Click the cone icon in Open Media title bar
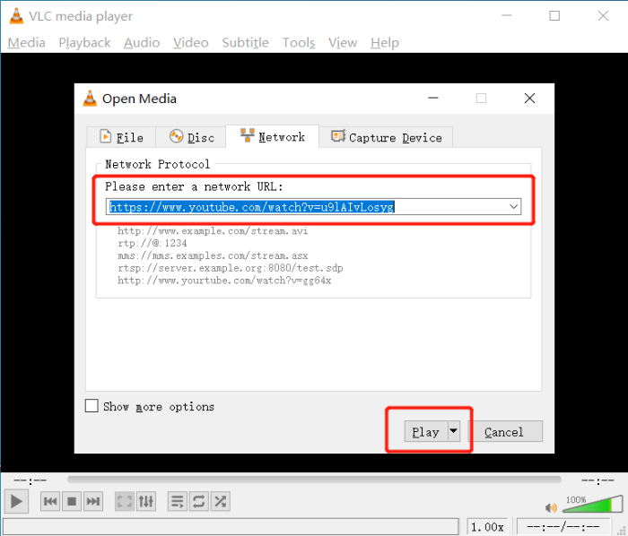Viewport: 628px width, 536px height. click(90, 99)
